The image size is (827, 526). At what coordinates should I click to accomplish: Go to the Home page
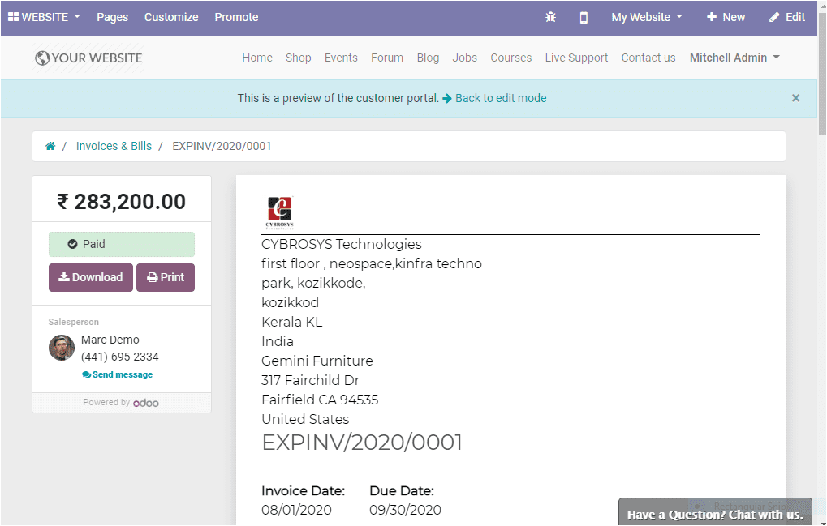[257, 58]
